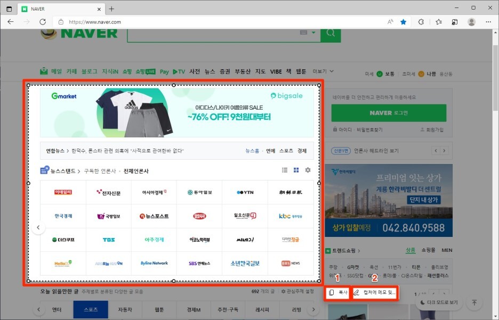The width and height of the screenshot is (499, 320).
Task: Open 지식iN from the service menu
Action: (110, 71)
